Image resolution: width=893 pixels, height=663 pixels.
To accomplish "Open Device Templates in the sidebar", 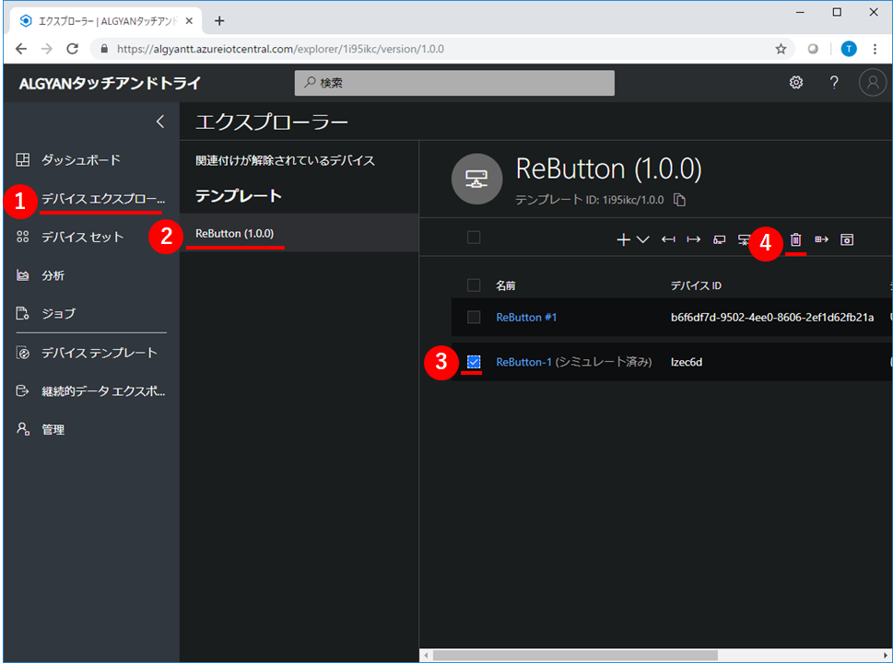I will (x=99, y=353).
